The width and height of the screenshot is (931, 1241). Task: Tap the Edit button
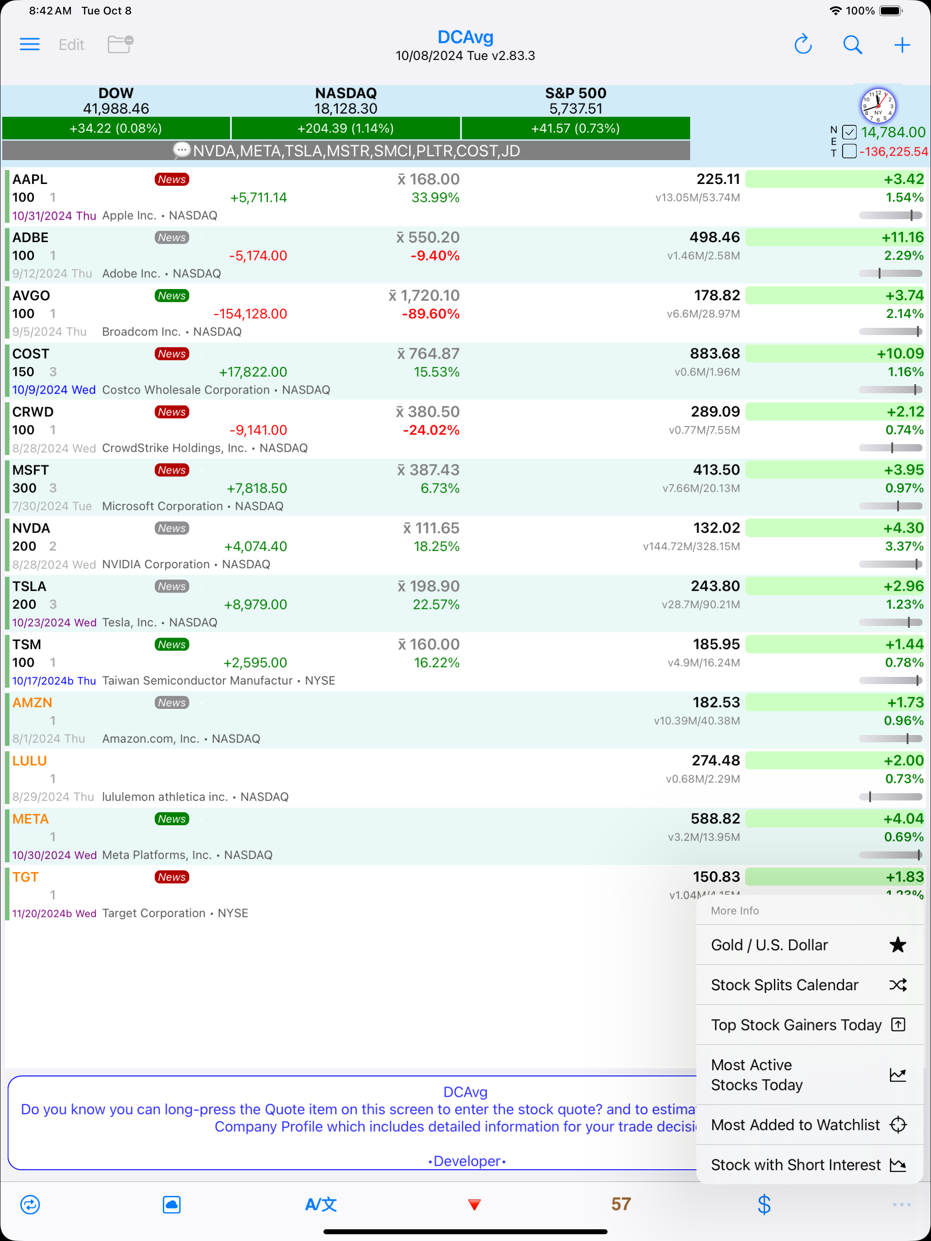[71, 44]
